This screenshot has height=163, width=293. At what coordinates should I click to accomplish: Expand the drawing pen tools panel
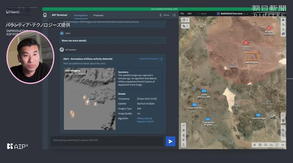(185, 26)
